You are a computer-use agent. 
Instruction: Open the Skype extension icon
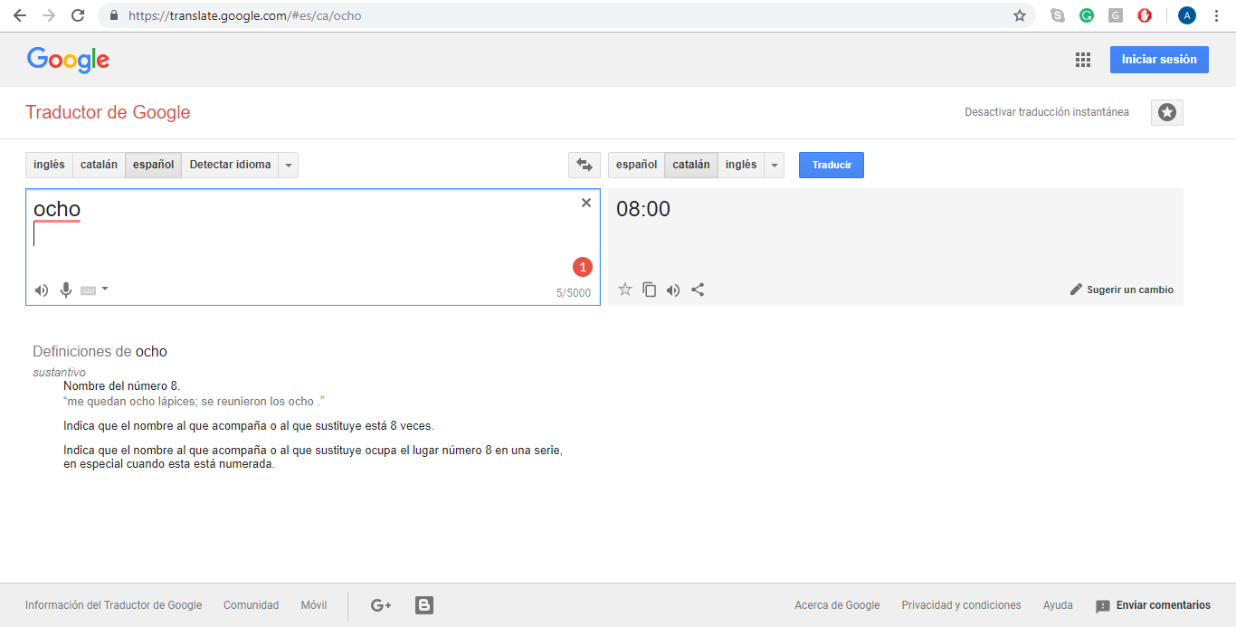click(1058, 15)
